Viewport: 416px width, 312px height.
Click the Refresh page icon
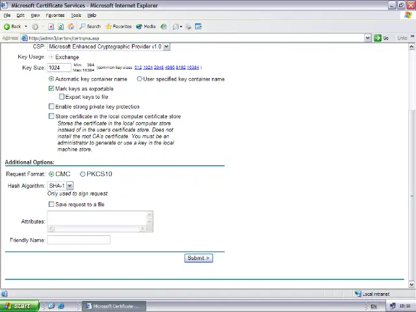tap(60, 27)
